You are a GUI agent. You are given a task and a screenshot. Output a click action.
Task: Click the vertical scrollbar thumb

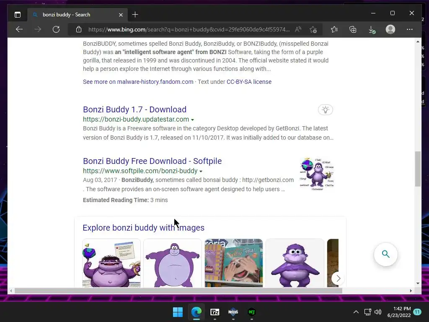click(x=418, y=169)
